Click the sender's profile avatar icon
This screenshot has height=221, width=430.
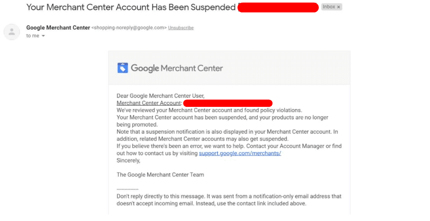(x=12, y=32)
